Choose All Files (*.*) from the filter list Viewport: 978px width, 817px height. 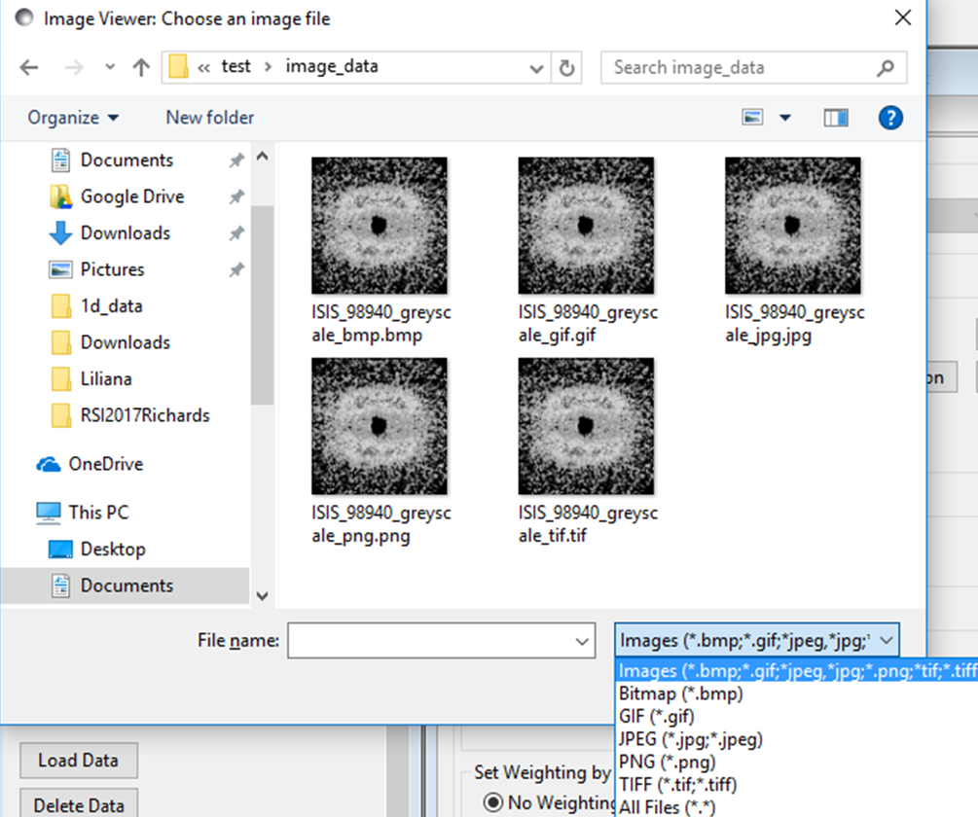[668, 807]
